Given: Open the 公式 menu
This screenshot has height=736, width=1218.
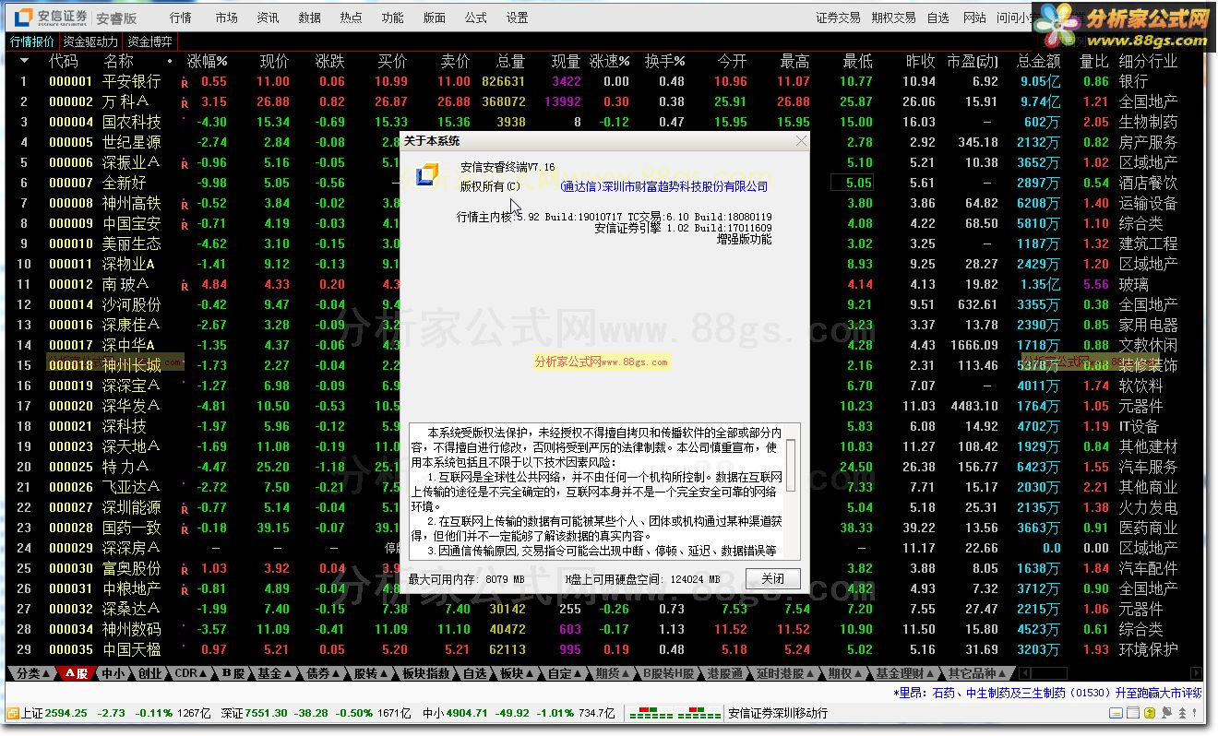Looking at the screenshot, I should 475,18.
